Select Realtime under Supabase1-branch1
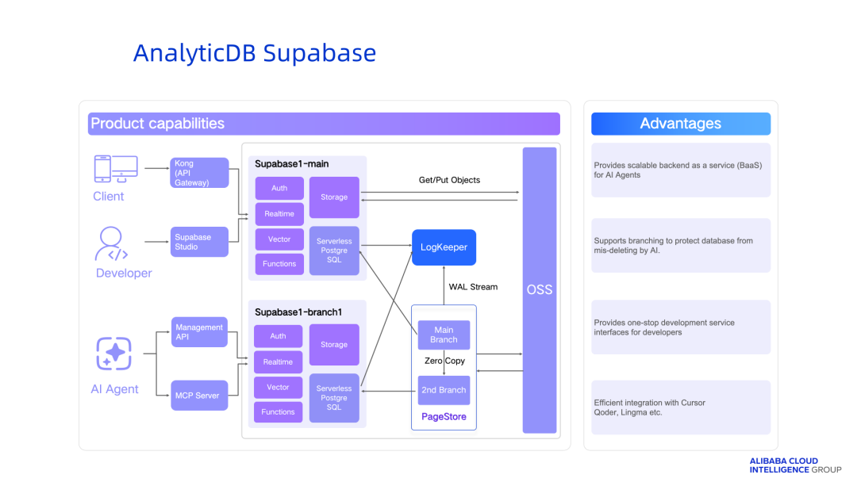This screenshot has width=857, height=482. (279, 362)
